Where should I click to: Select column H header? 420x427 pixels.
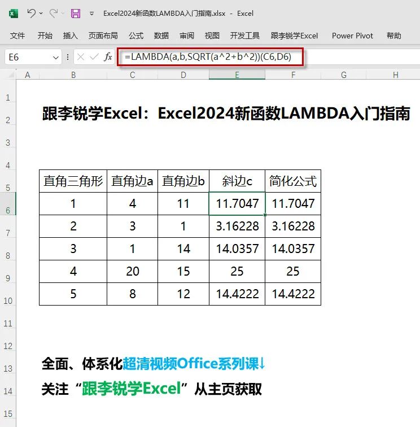(x=396, y=75)
